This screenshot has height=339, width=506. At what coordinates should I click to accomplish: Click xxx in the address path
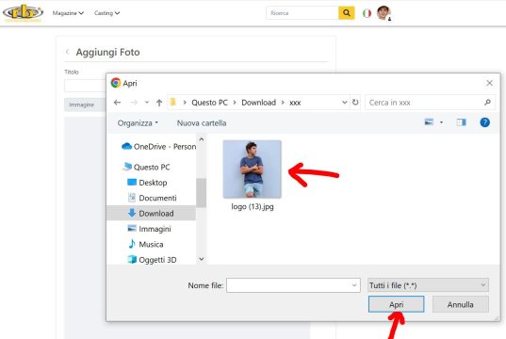295,103
